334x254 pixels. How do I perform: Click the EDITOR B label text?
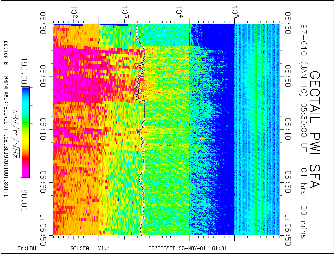click(6, 54)
